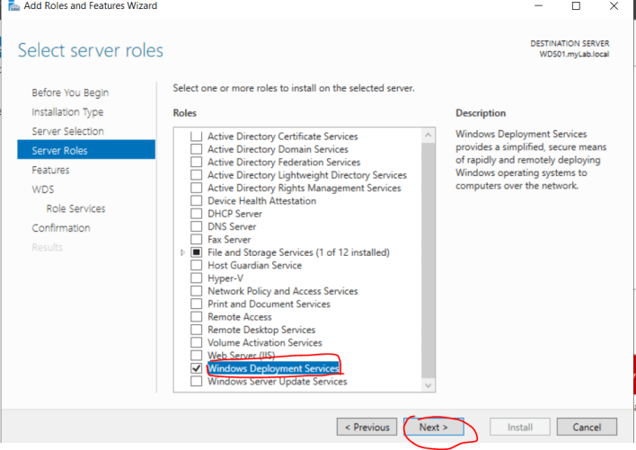Screen dimensions: 636x450
Task: Cancel the wizard
Action: click(587, 427)
